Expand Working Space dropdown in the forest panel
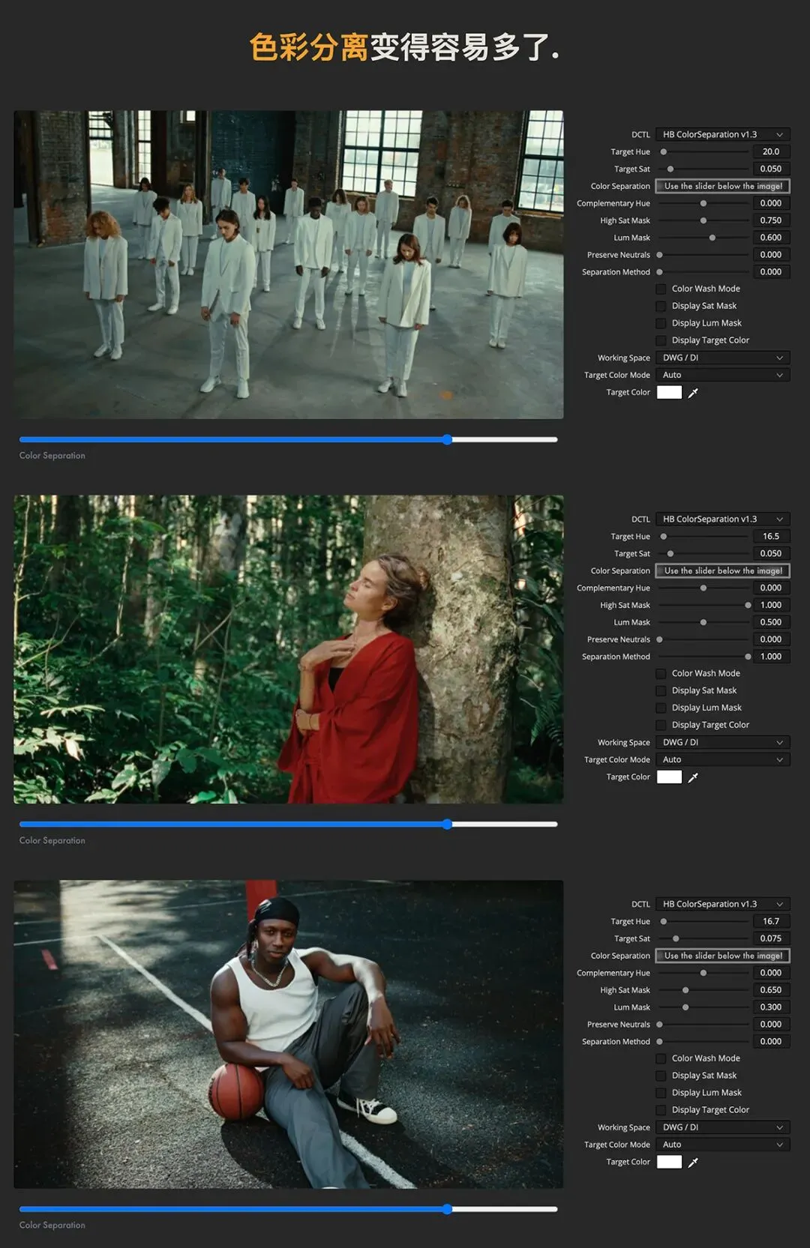 (x=723, y=743)
